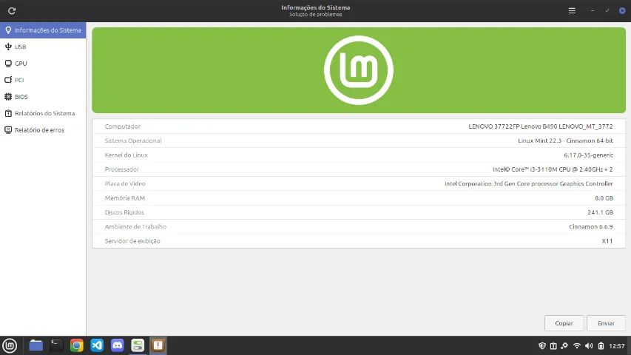Launch the terminal from the taskbar

(x=56, y=345)
